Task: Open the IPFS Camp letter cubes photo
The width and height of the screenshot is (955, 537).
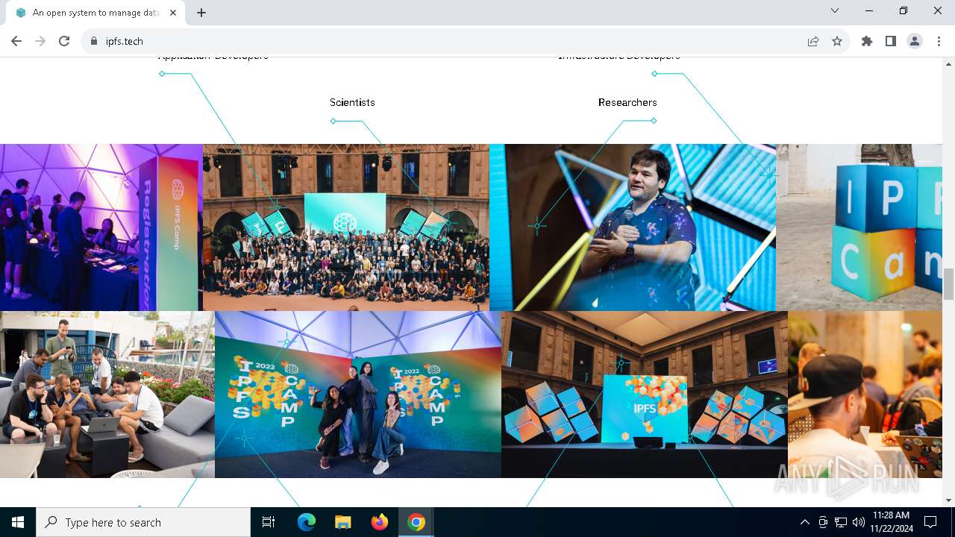Action: click(859, 227)
